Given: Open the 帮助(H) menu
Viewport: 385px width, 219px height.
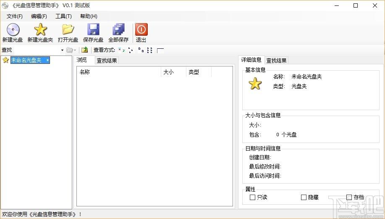Looking at the screenshot, I should click(89, 16).
